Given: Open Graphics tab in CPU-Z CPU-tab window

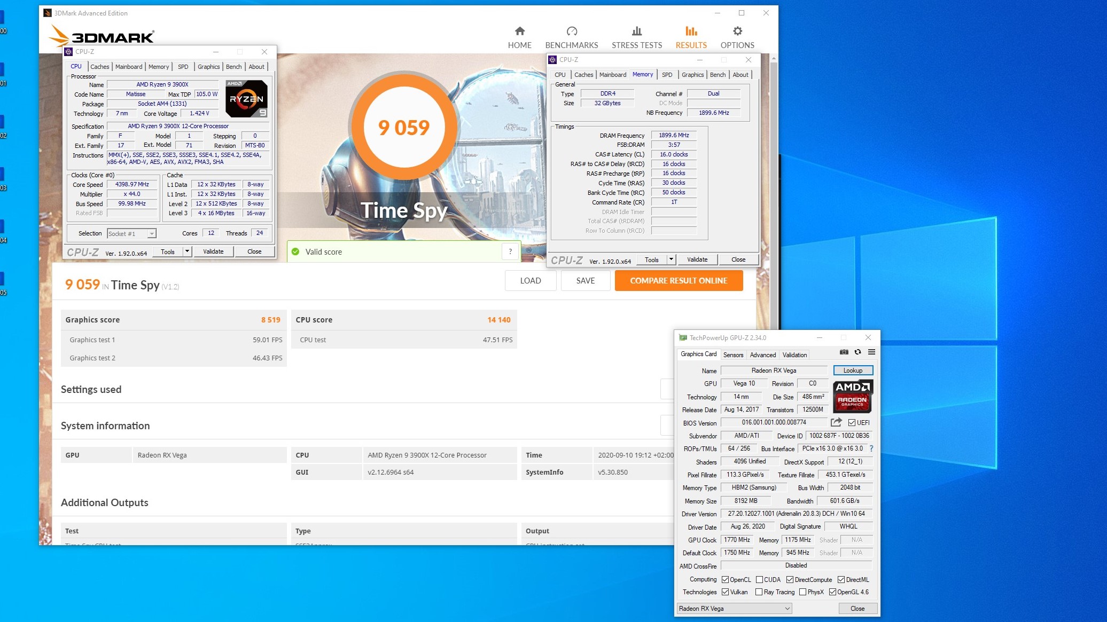Looking at the screenshot, I should [x=208, y=67].
